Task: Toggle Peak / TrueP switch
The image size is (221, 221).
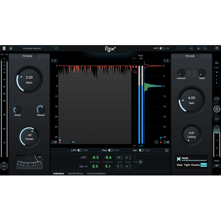Action: [110, 150]
